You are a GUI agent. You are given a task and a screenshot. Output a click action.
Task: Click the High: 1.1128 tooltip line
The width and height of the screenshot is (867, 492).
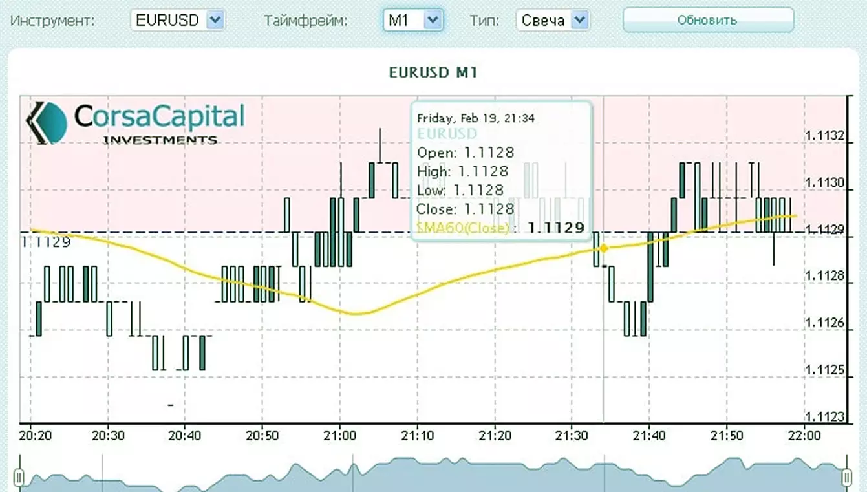463,171
